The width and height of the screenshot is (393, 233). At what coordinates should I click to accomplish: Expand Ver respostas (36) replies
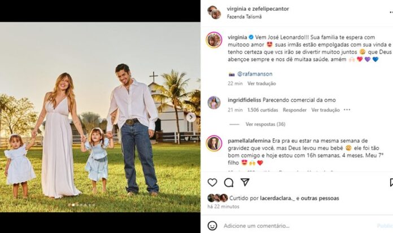pyautogui.click(x=265, y=124)
